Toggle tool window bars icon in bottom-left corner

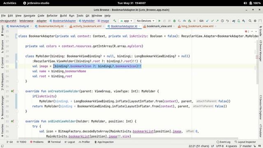tap(2, 146)
